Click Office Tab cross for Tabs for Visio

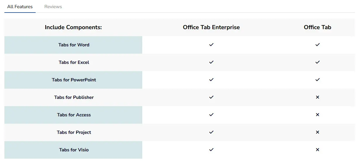318,150
